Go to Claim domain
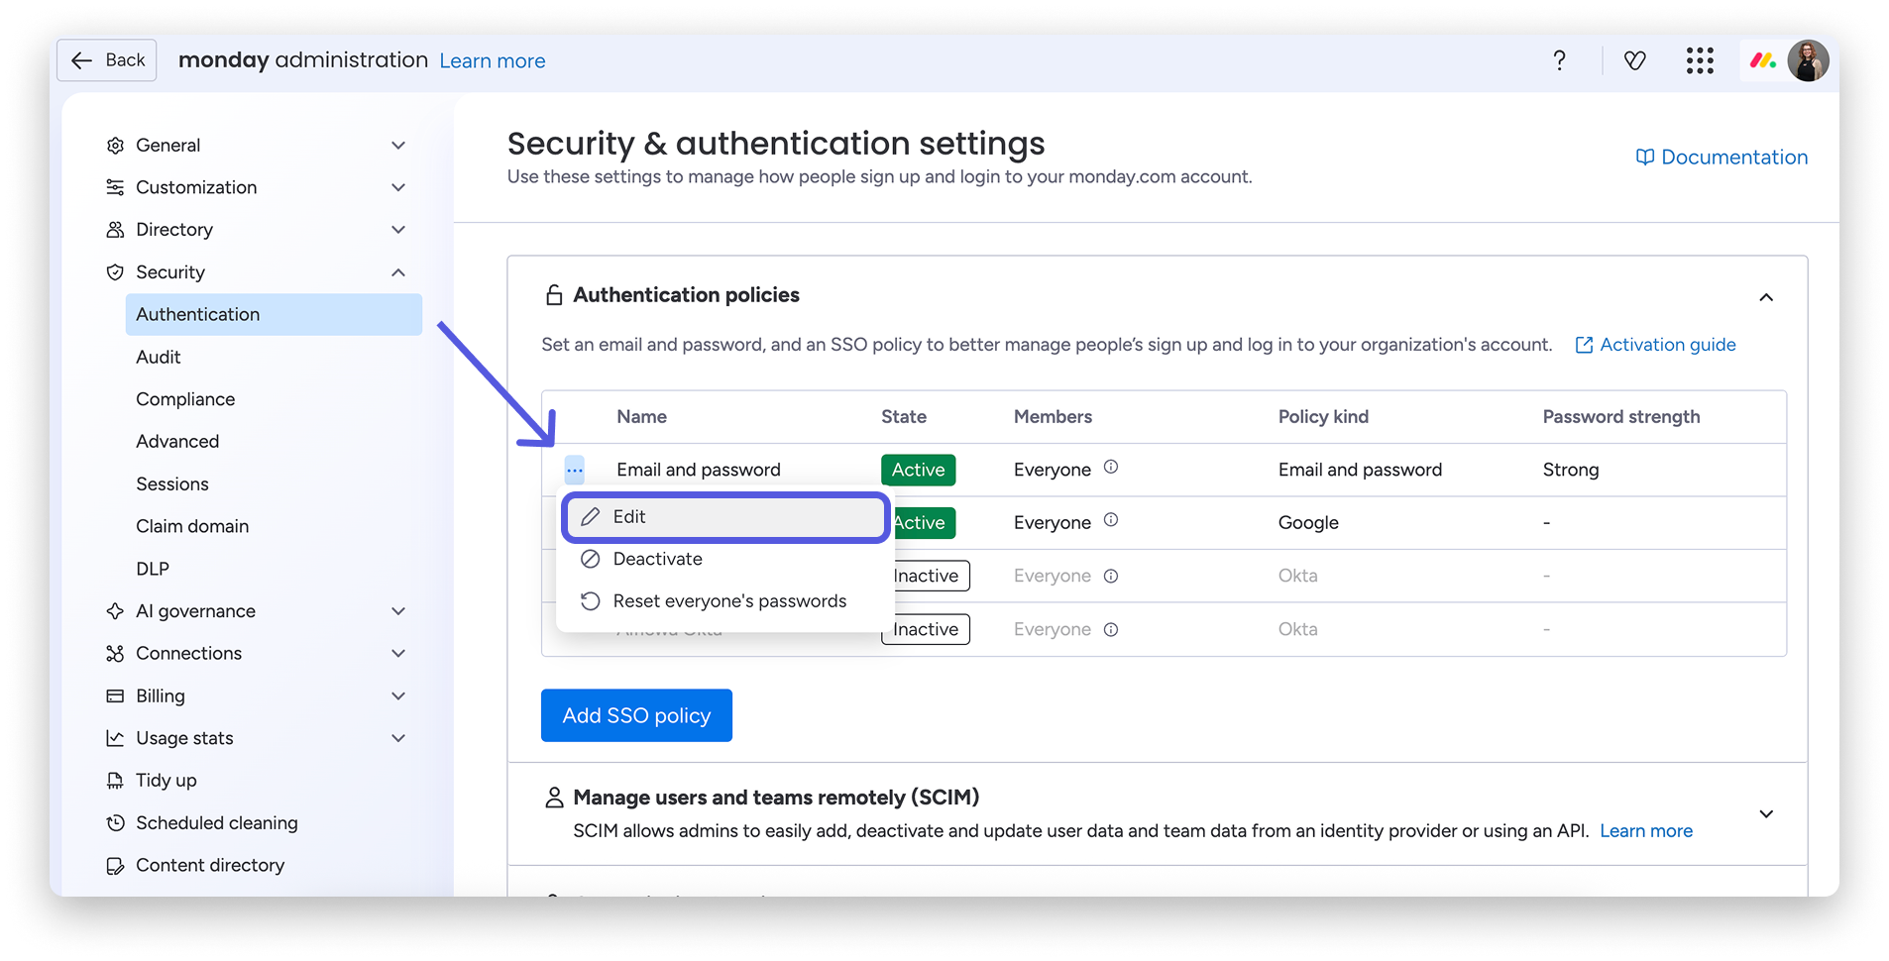Viewport: 1889px width, 961px height. (192, 526)
